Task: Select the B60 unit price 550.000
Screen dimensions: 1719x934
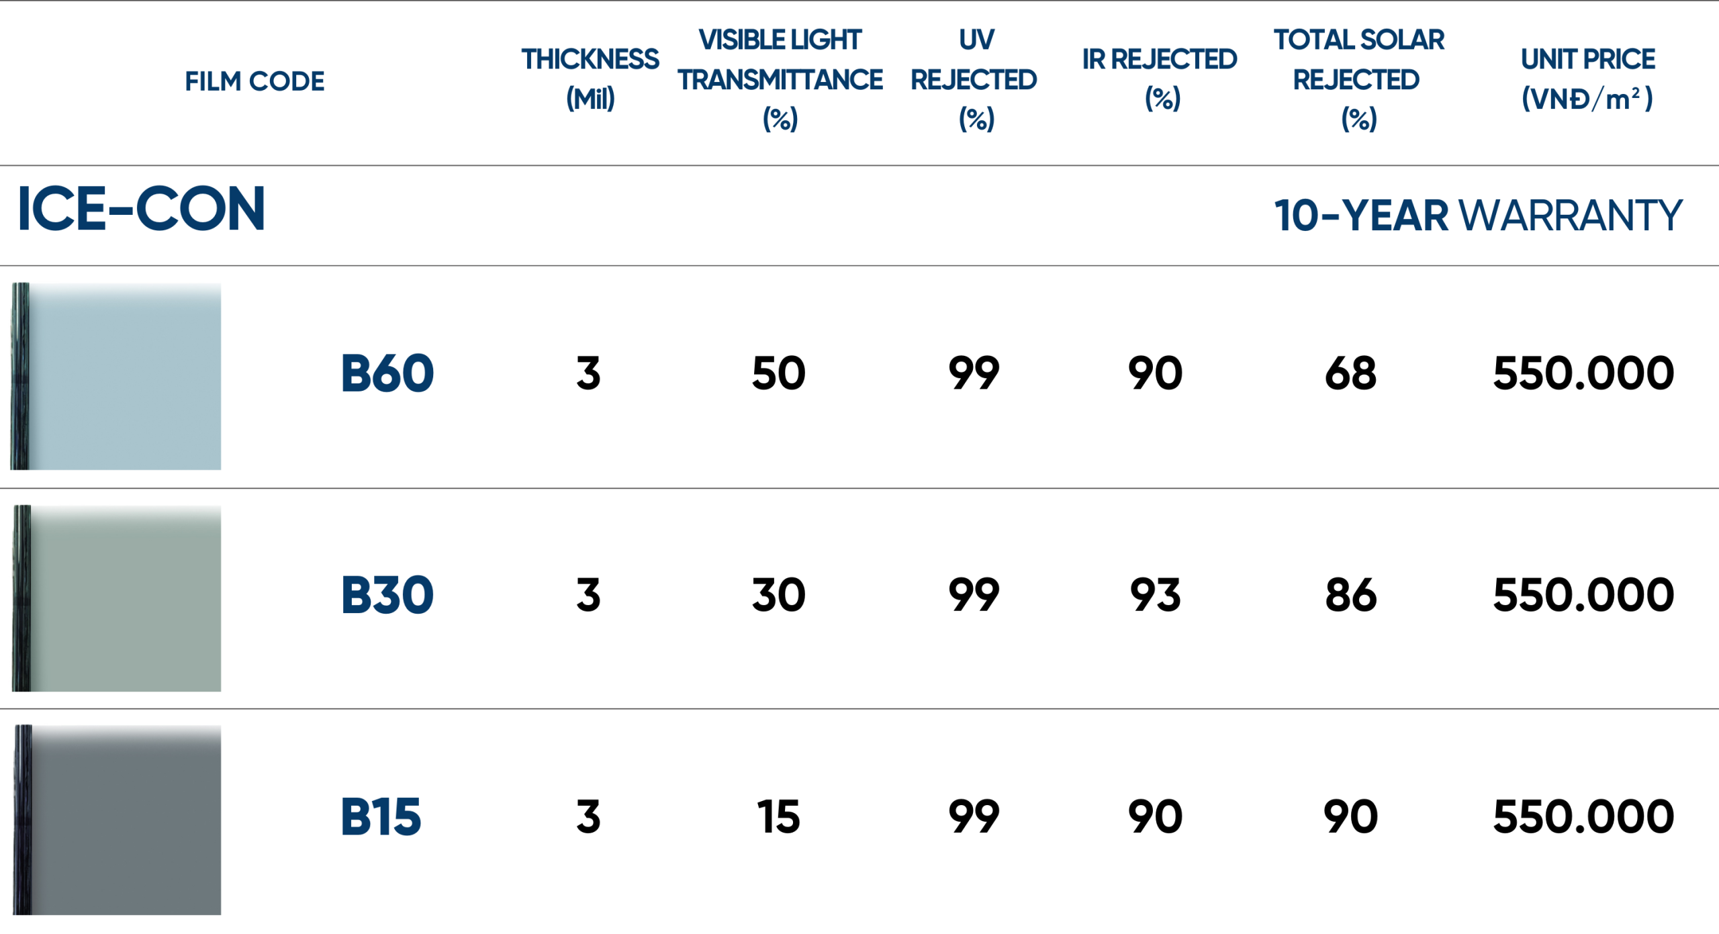Action: pos(1583,373)
